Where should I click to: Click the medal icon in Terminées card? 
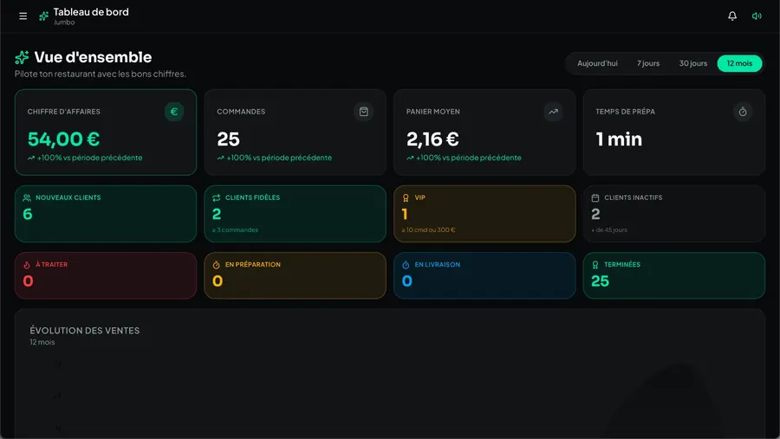(595, 265)
